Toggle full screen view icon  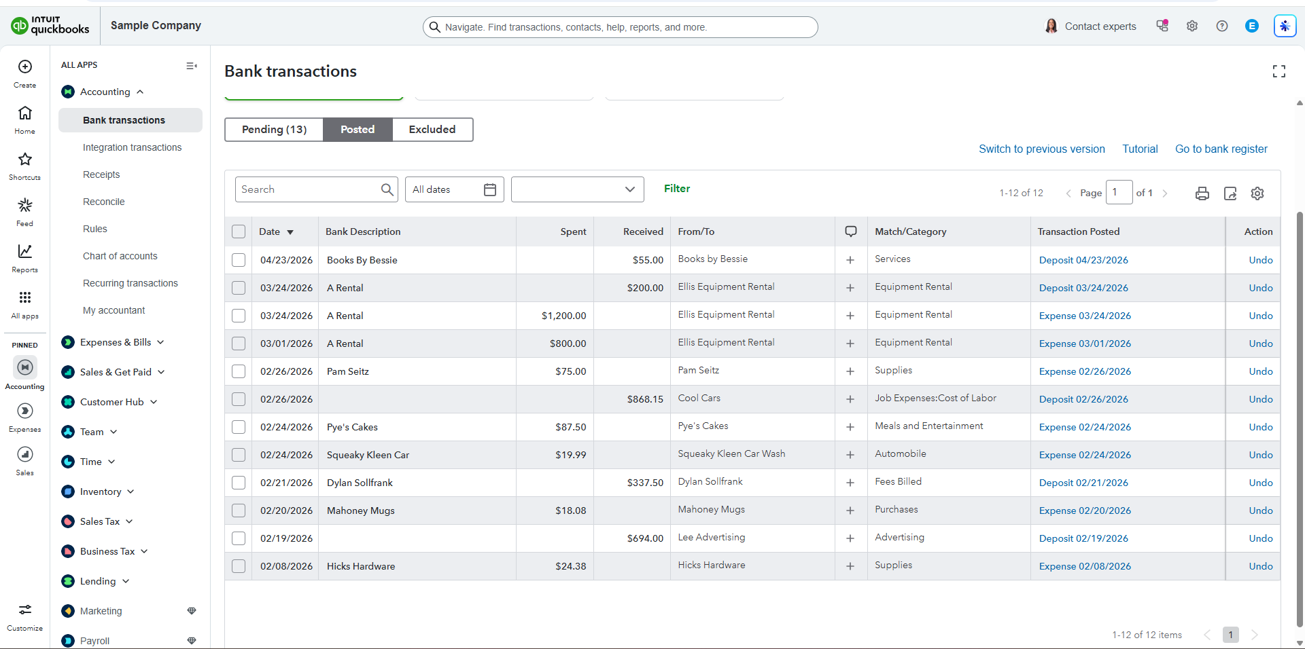1279,71
